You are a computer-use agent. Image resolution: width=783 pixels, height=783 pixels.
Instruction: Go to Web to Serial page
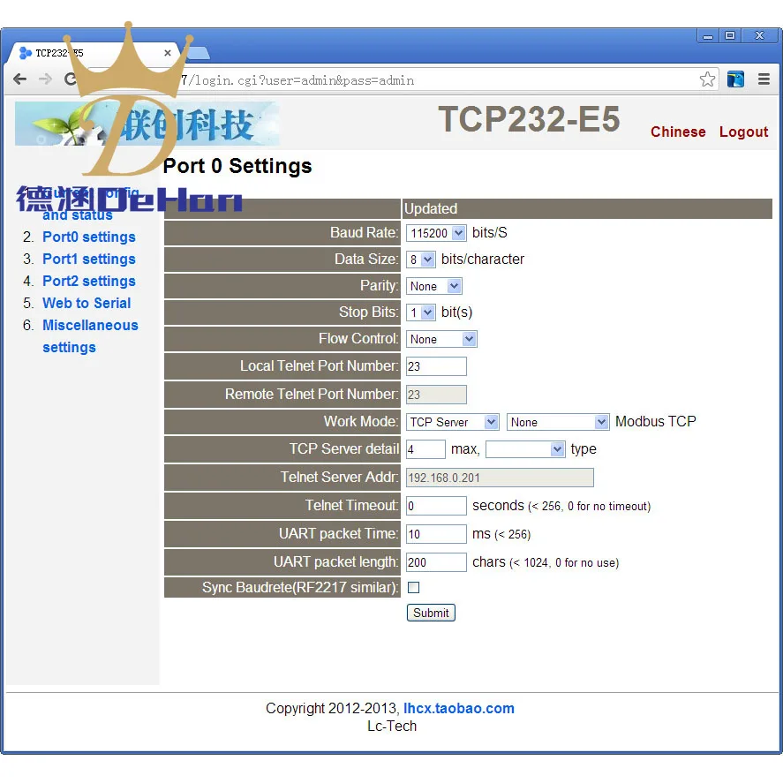coord(87,303)
